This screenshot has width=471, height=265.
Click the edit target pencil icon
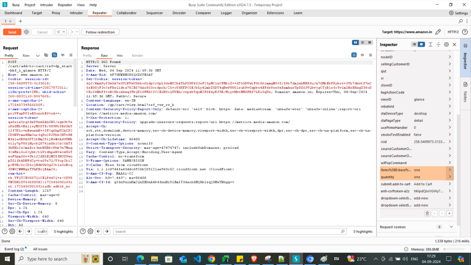pyautogui.click(x=438, y=32)
